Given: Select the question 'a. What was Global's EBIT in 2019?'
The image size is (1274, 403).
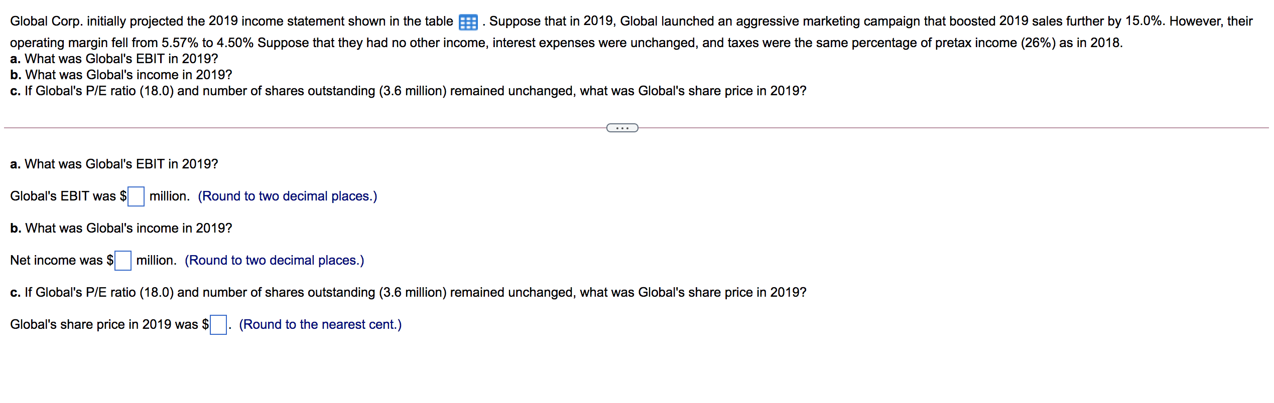Looking at the screenshot, I should coord(113,163).
